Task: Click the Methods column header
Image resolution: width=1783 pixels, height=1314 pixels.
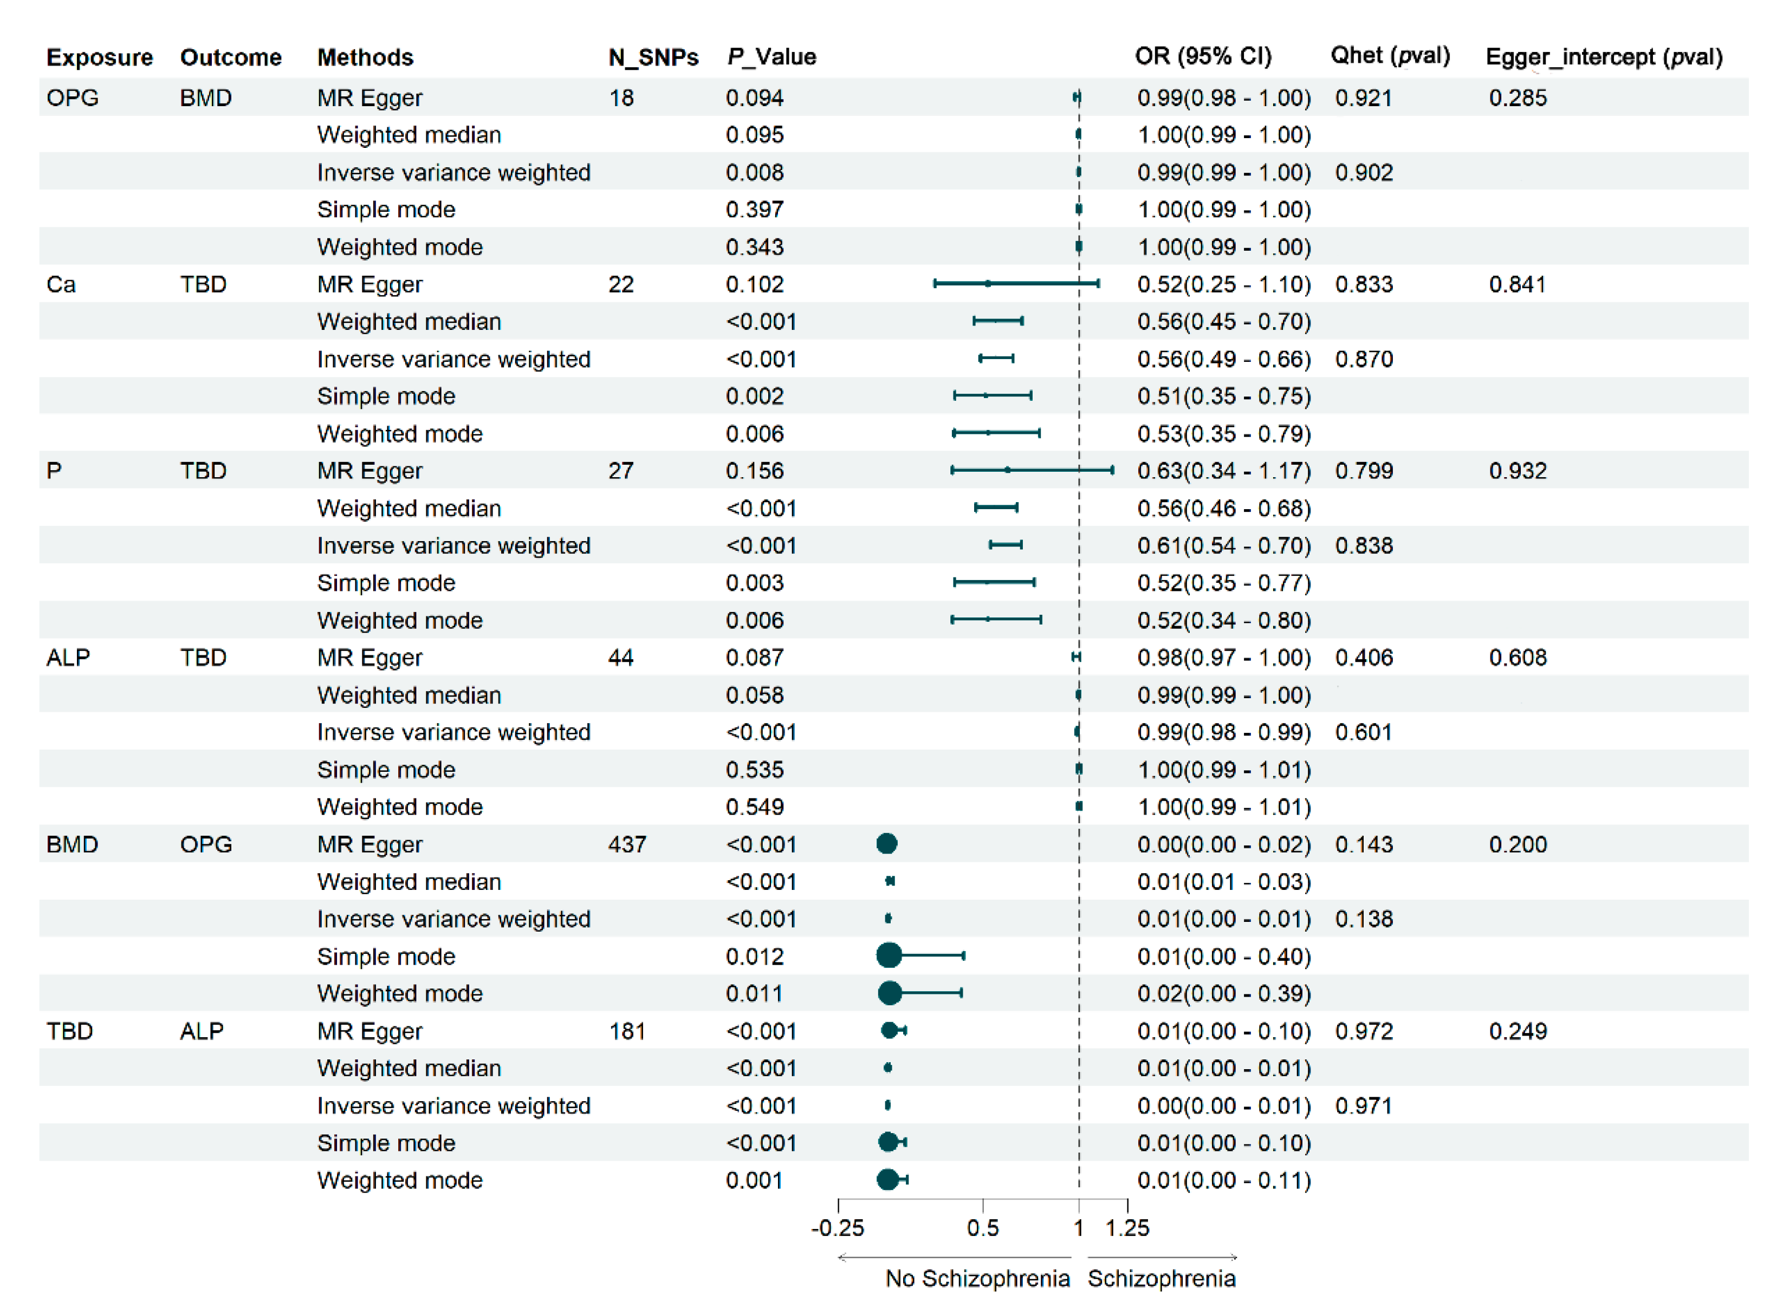Action: pyautogui.click(x=365, y=57)
